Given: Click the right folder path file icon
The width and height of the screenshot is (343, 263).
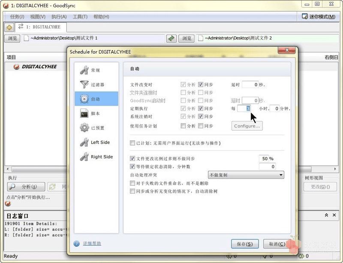Looking at the screenshot, I should click(x=200, y=38).
